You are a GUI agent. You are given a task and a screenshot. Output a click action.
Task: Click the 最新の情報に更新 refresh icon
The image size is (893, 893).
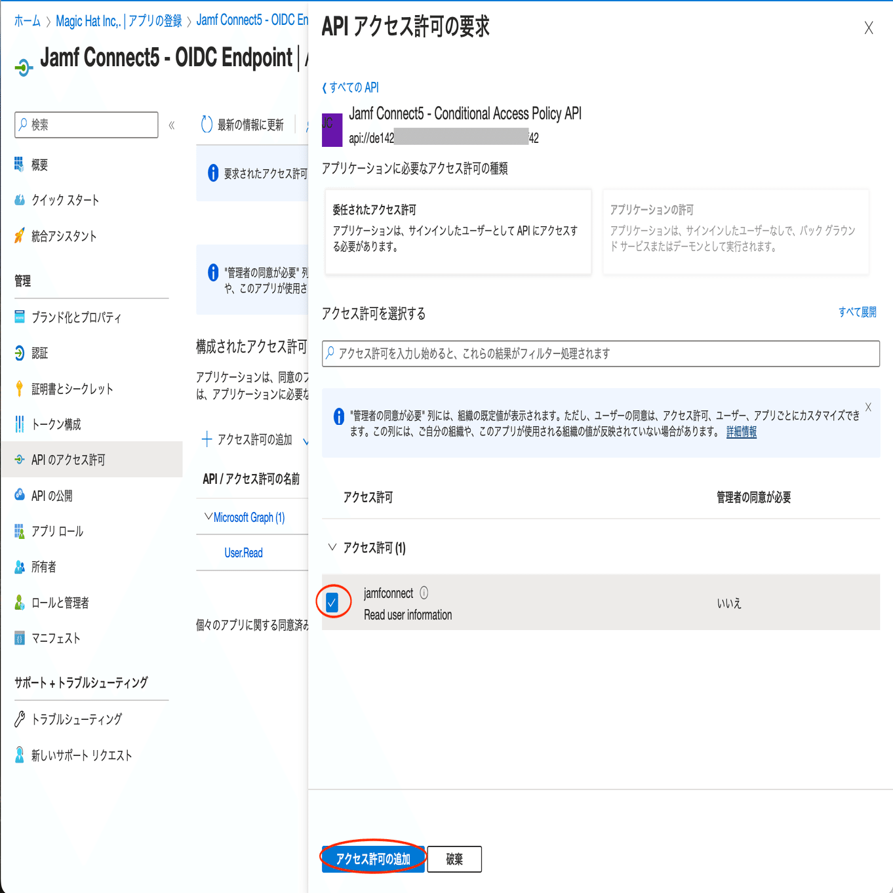(206, 124)
